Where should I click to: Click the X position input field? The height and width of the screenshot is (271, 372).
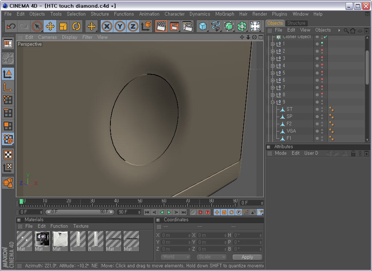[x=176, y=235]
